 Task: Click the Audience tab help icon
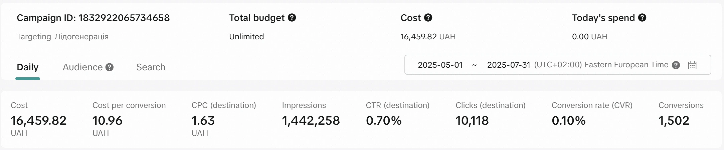(110, 67)
